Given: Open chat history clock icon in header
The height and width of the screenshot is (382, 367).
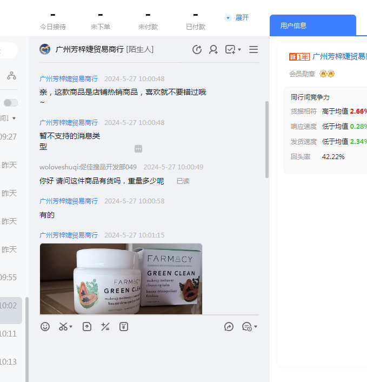Looking at the screenshot, I should tap(197, 50).
